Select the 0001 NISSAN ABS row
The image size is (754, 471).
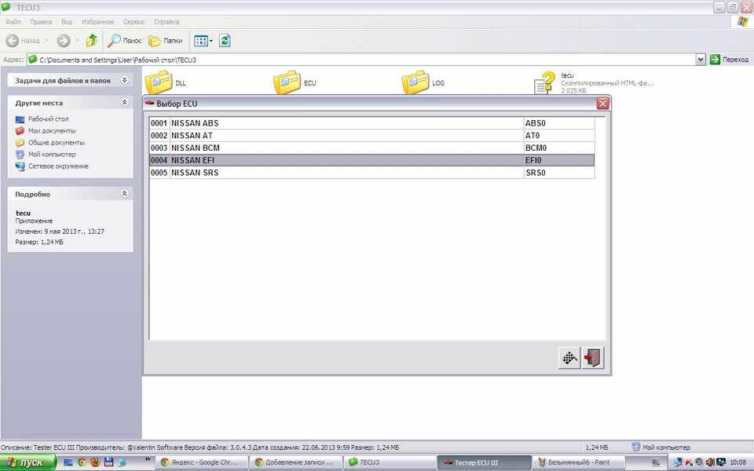pos(338,123)
